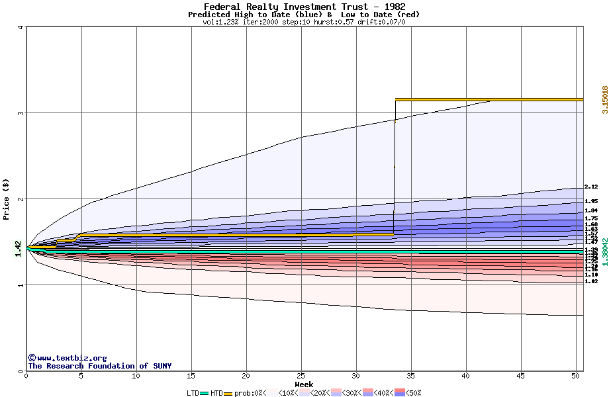This screenshot has width=609, height=397.
Task: Click the "prob:0%<" legend label
Action: [x=250, y=393]
